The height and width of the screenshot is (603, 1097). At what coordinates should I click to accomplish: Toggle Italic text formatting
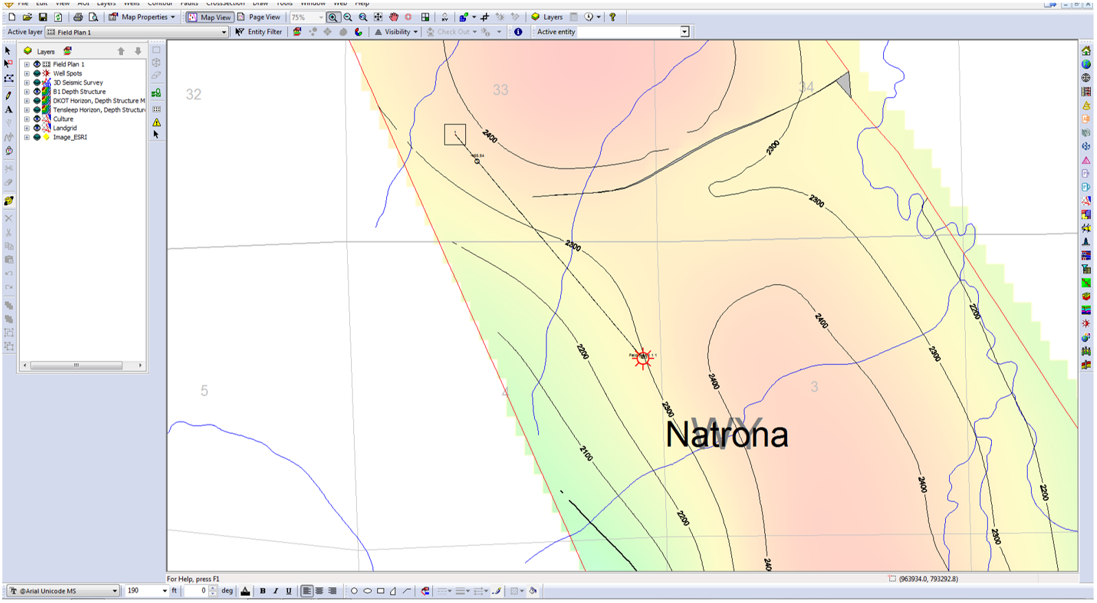click(x=276, y=591)
